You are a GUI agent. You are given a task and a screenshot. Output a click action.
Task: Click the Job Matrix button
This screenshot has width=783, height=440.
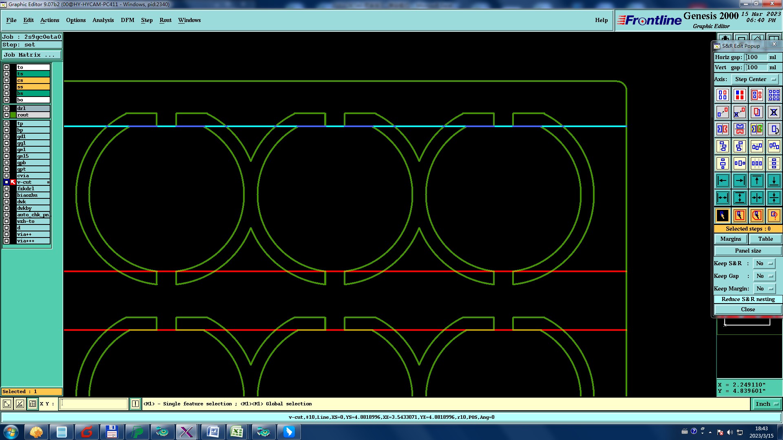(32, 55)
